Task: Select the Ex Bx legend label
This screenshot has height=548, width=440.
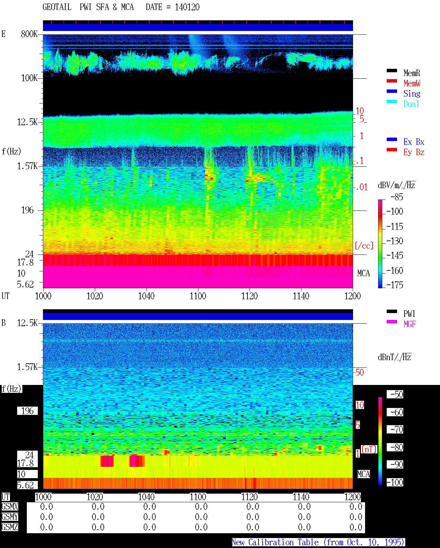Action: 414,142
